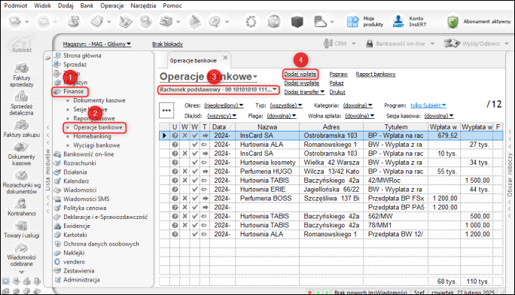
Task: Open the Narzędzia menu
Action: pyautogui.click(x=143, y=5)
